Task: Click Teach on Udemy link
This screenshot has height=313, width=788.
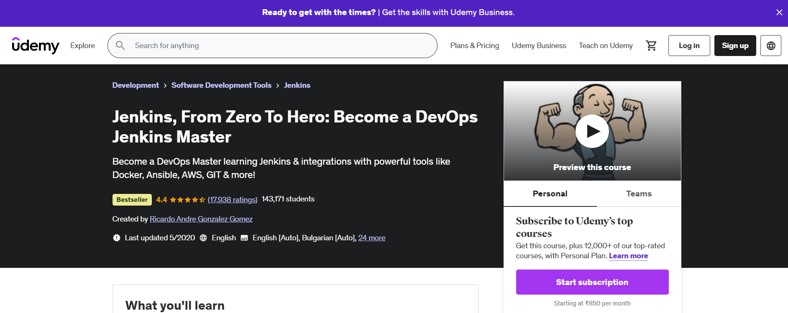Action: point(605,46)
